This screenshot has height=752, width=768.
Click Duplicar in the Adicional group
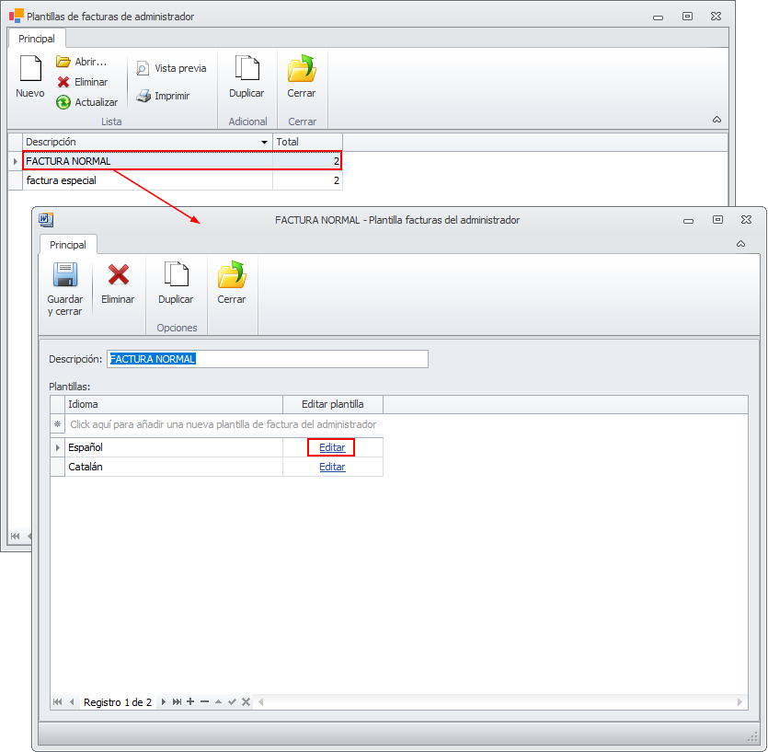(x=246, y=76)
